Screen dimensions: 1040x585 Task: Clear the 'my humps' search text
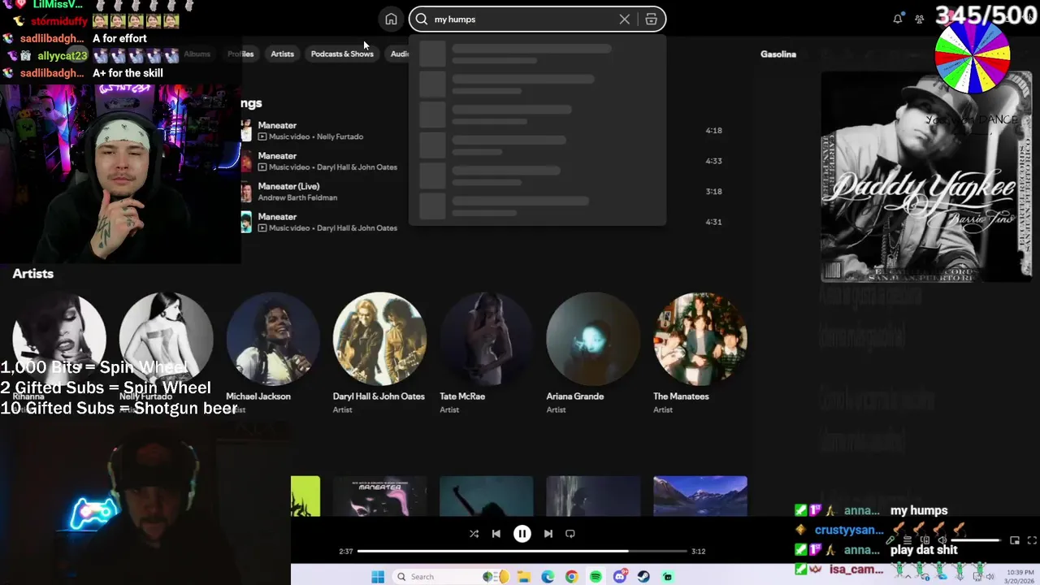pyautogui.click(x=624, y=19)
